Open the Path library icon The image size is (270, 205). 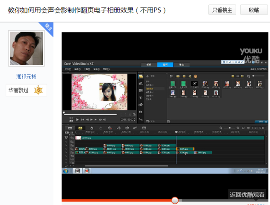(141, 119)
